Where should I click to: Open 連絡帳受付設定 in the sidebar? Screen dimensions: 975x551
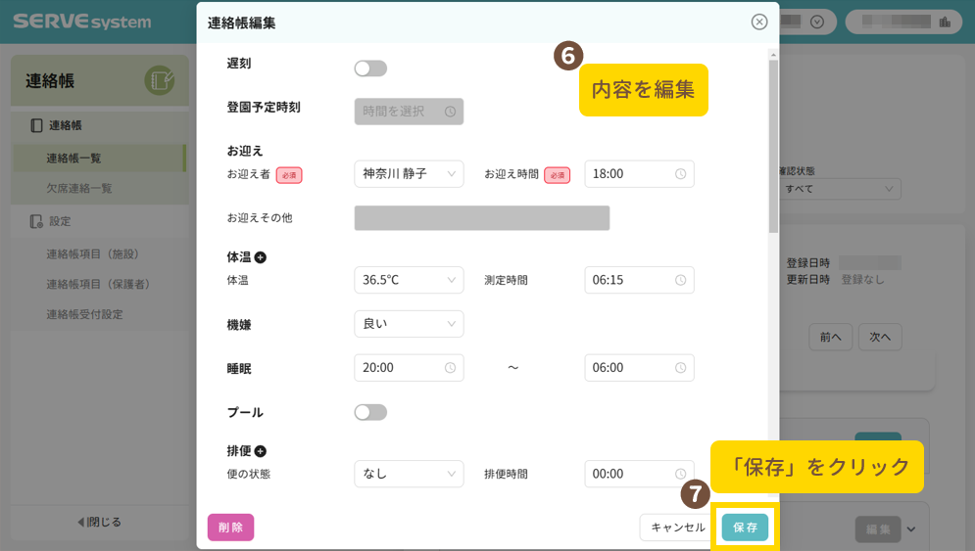[84, 315]
